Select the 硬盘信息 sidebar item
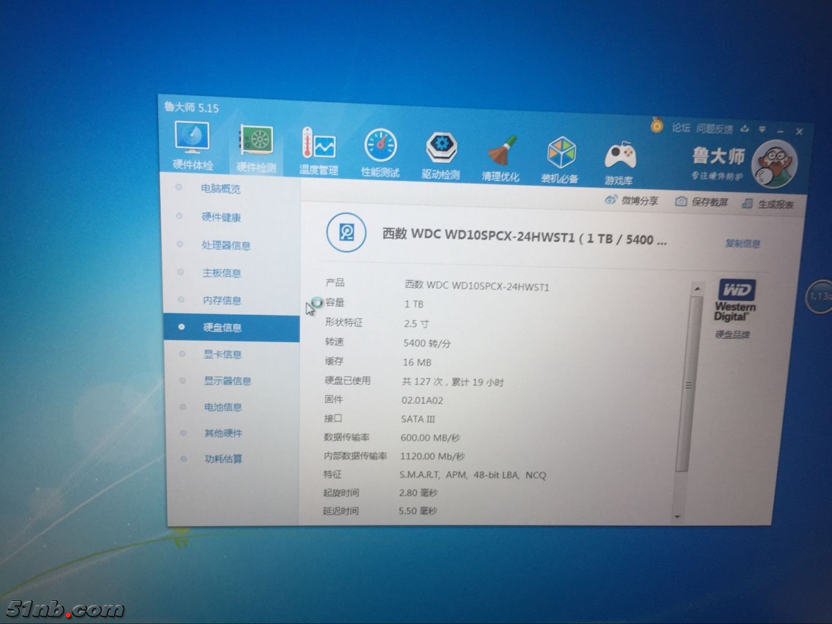Image resolution: width=832 pixels, height=624 pixels. (x=231, y=327)
